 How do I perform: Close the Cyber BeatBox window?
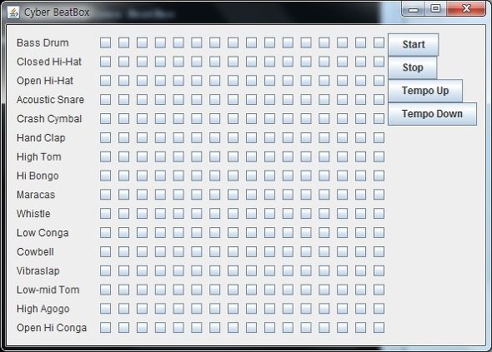point(466,9)
